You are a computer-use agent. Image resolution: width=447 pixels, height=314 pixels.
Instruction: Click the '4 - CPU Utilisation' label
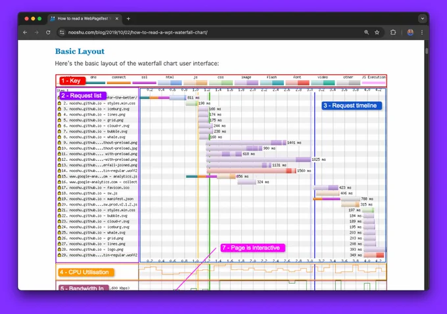coord(86,273)
